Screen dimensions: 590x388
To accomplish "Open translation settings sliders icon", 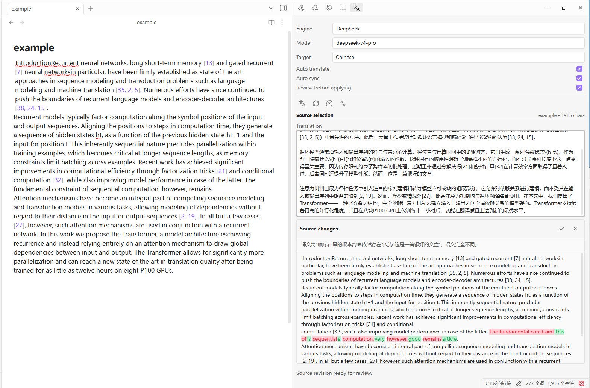I will (343, 103).
